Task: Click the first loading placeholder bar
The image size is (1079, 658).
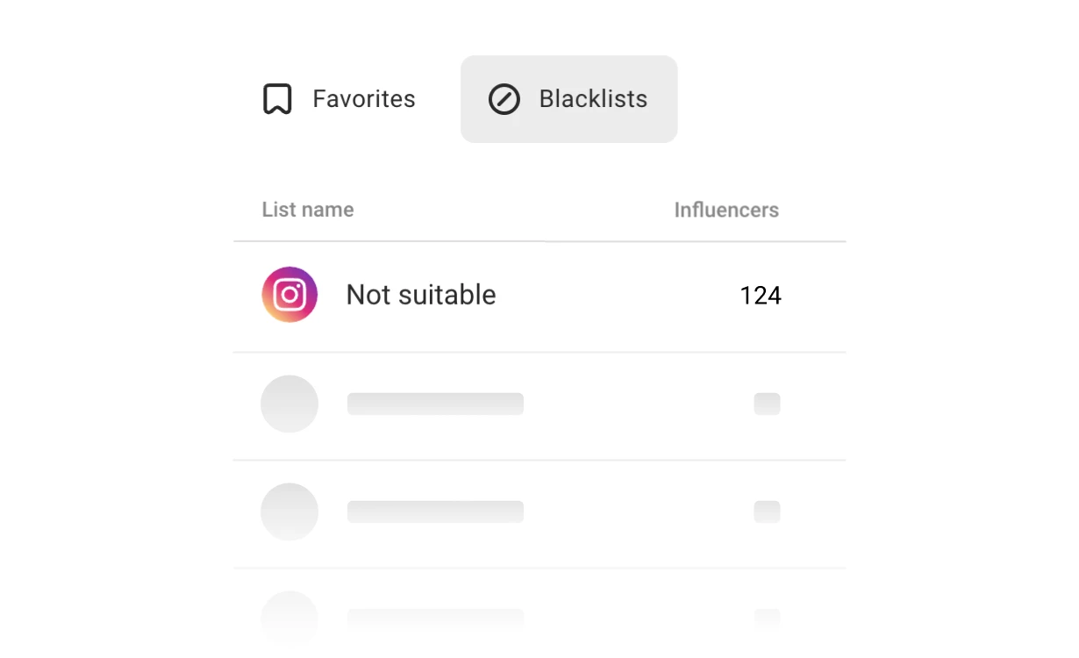Action: [435, 404]
